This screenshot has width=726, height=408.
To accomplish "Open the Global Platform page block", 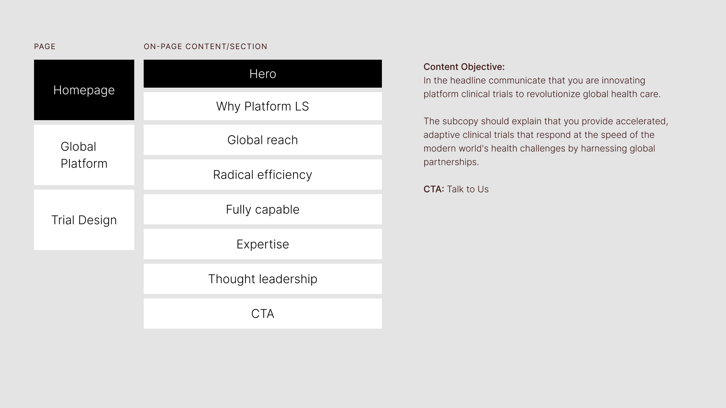I will coord(84,155).
